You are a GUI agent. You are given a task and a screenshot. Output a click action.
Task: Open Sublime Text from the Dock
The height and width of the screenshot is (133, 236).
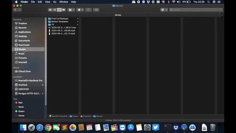pyautogui.click(x=65, y=127)
